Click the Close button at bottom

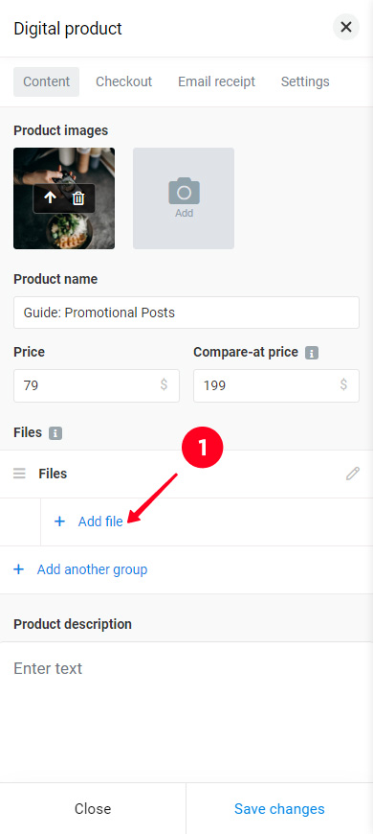point(93,809)
